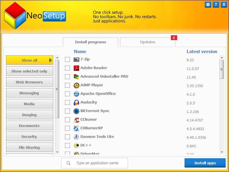Check the 7-Zip checkbox

[68, 60]
